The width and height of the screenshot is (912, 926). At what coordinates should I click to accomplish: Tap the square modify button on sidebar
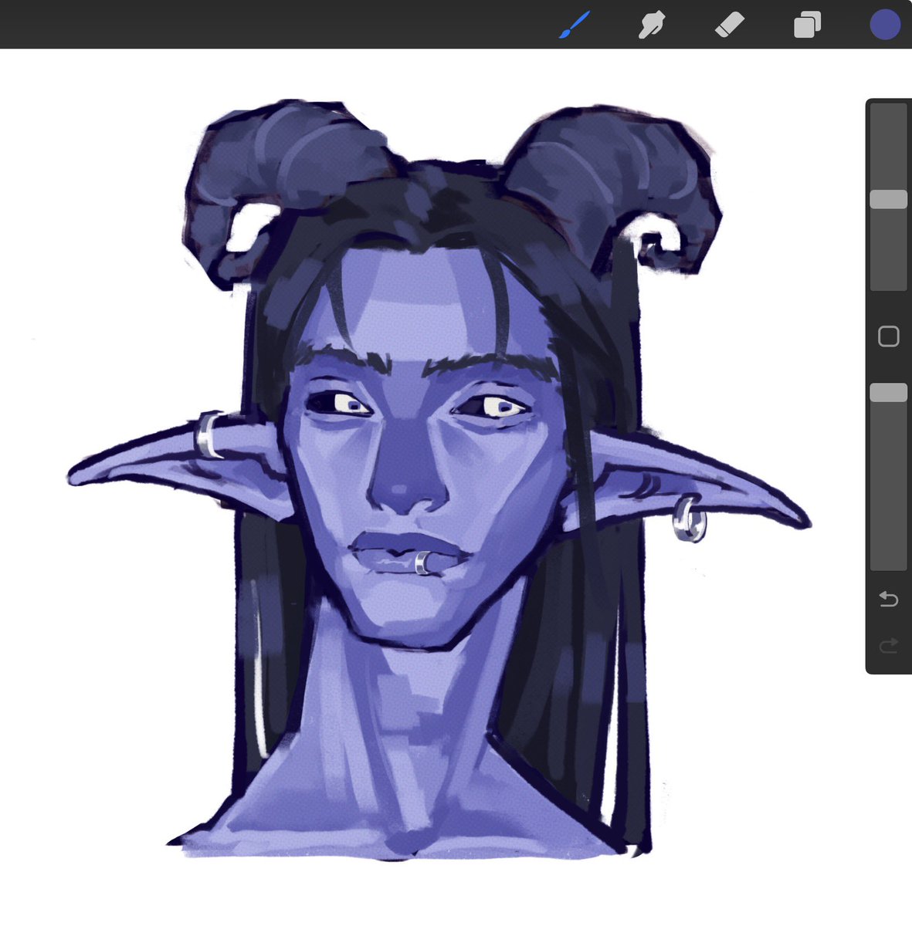889,336
